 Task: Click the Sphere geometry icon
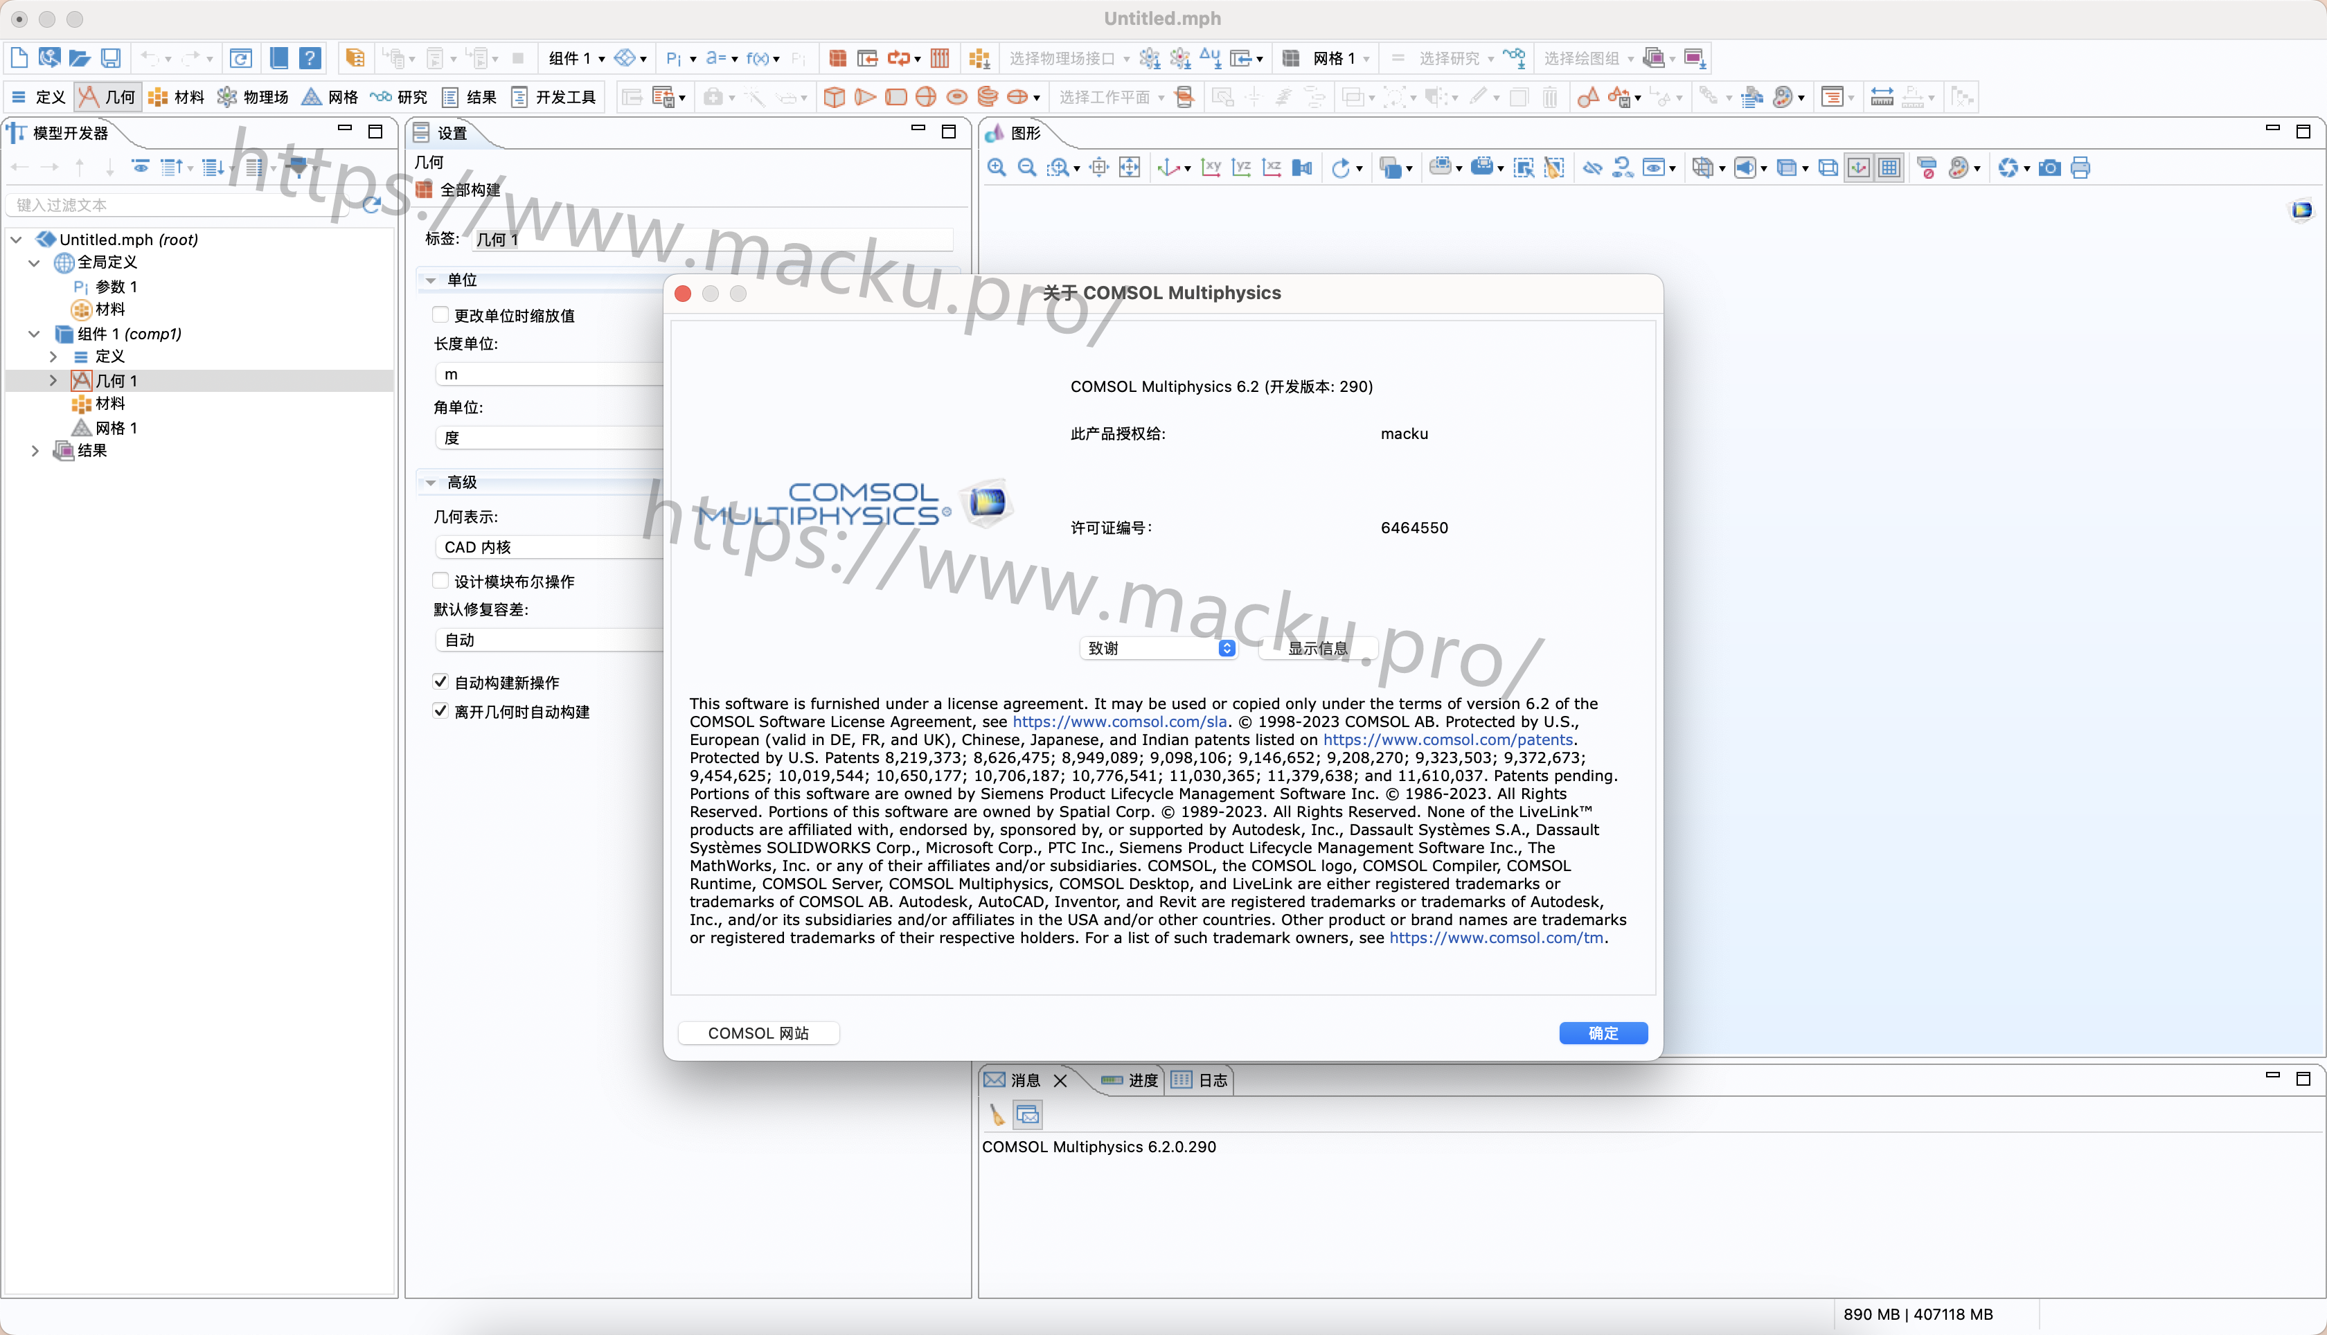pos(926,97)
